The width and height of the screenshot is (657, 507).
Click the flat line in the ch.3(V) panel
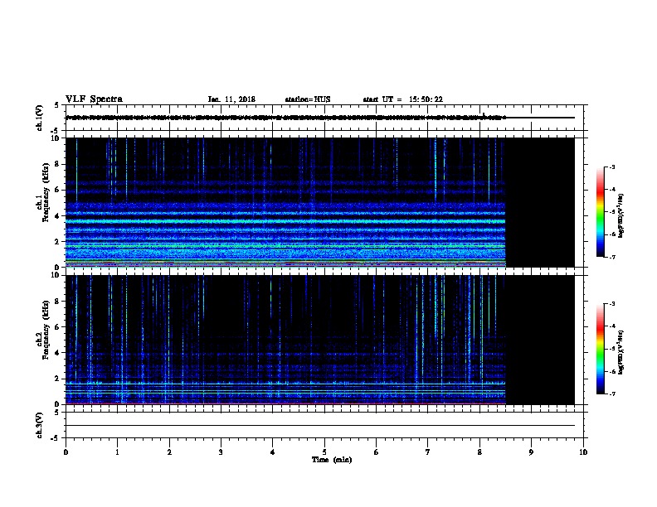click(320, 426)
